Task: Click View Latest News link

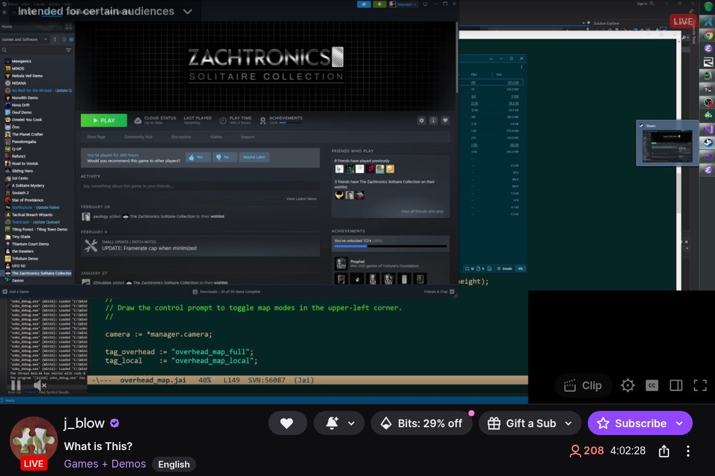Action: point(301,199)
